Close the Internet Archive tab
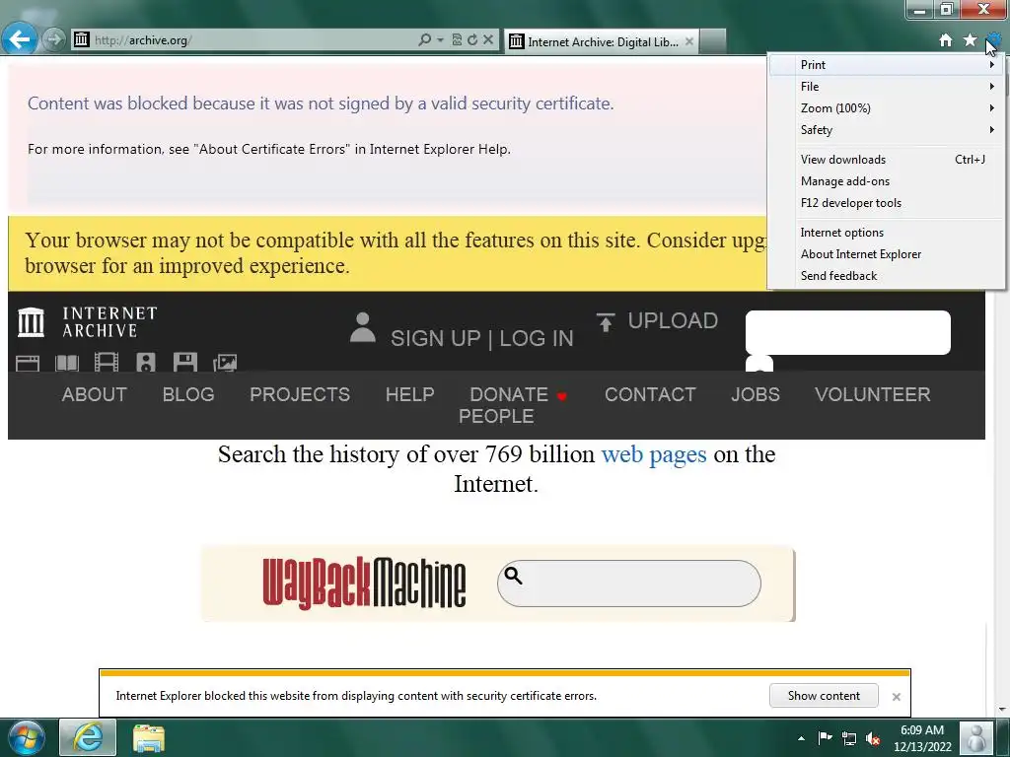 pyautogui.click(x=689, y=41)
